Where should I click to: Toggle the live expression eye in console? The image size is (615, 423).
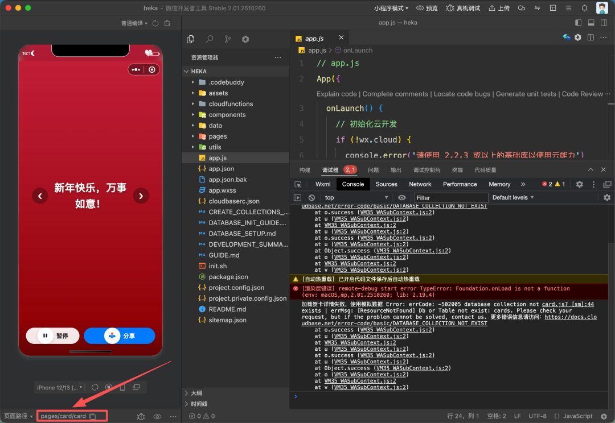click(402, 197)
